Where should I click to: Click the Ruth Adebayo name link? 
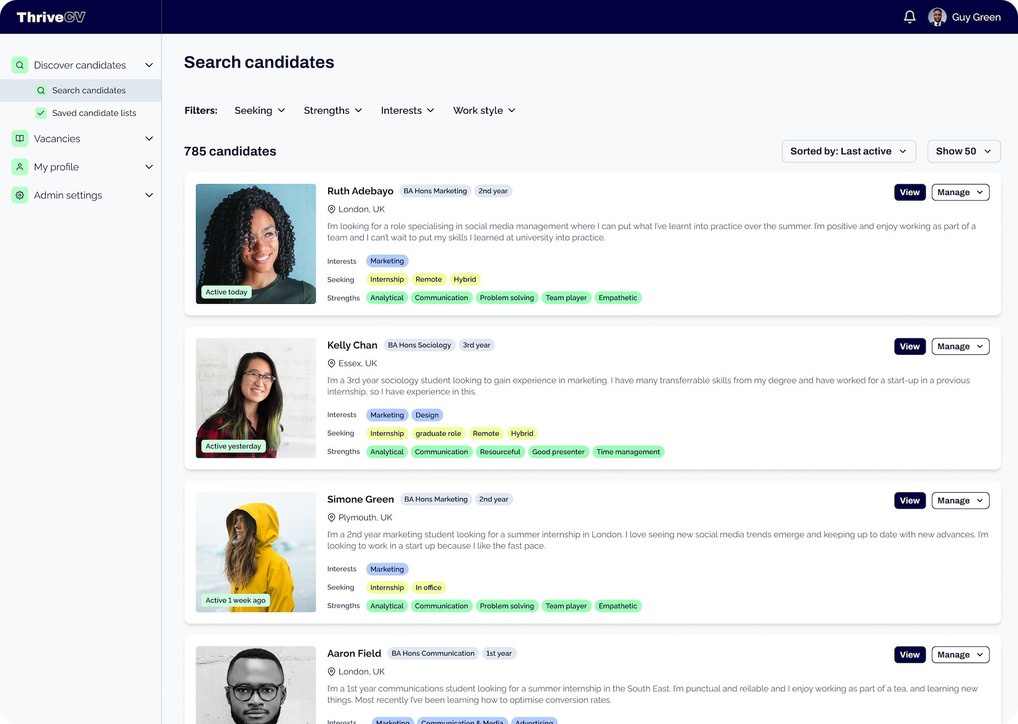pyautogui.click(x=360, y=191)
